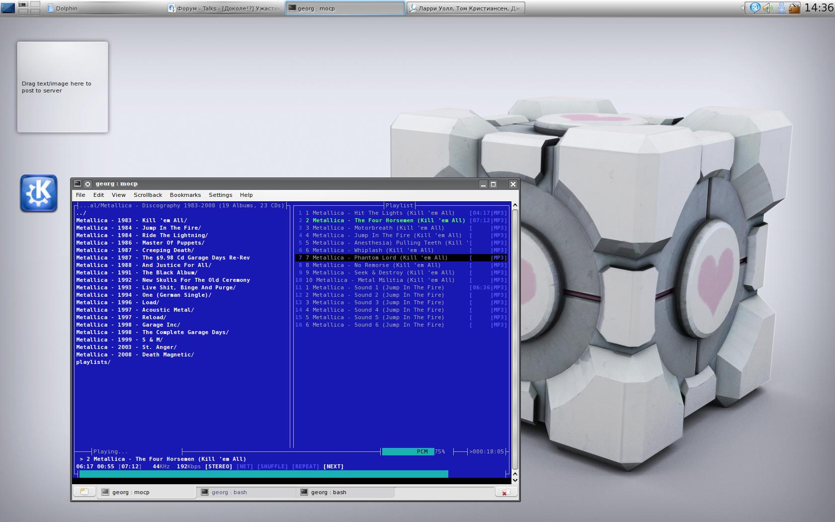
Task: Select Metallica - 1986 - Master Of Puppets folder
Action: pos(140,243)
